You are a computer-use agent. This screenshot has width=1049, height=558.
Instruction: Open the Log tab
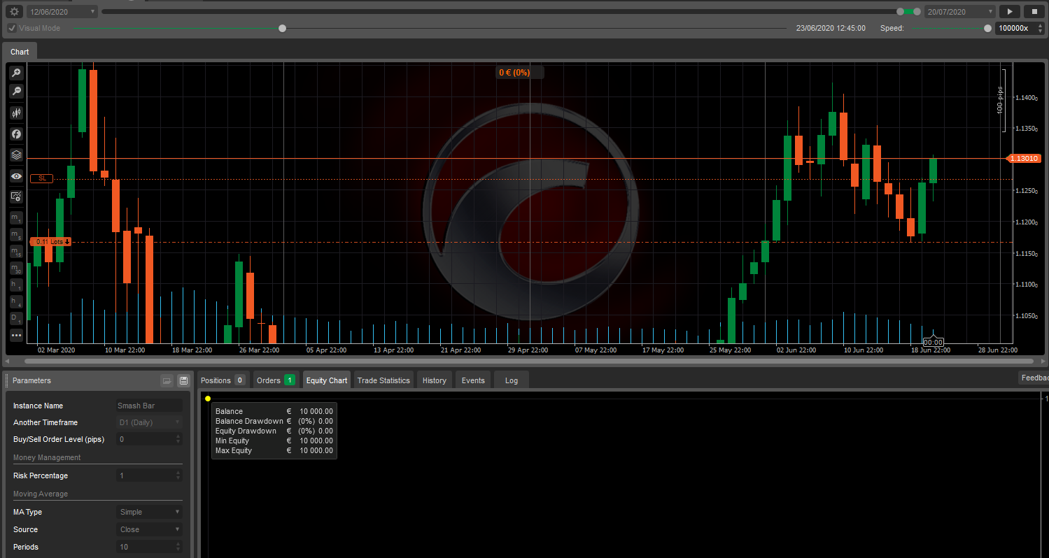click(x=512, y=380)
